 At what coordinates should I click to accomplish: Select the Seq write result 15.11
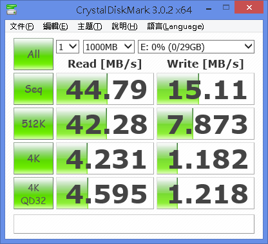[206, 89]
